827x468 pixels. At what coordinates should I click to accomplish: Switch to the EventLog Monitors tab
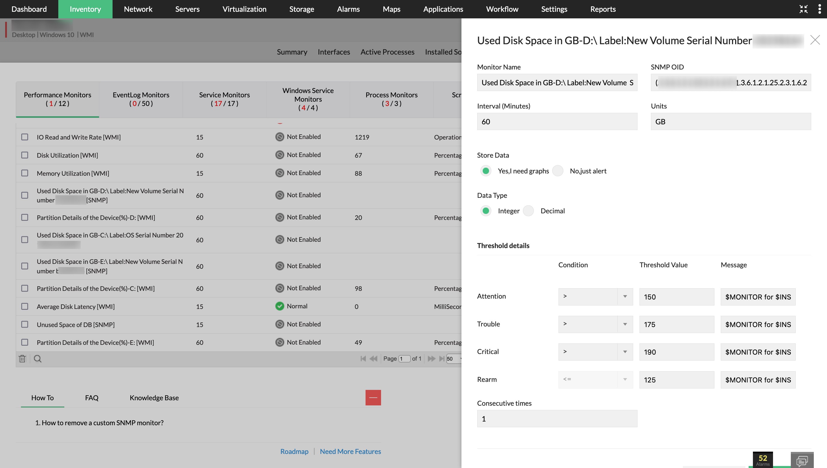click(x=141, y=99)
